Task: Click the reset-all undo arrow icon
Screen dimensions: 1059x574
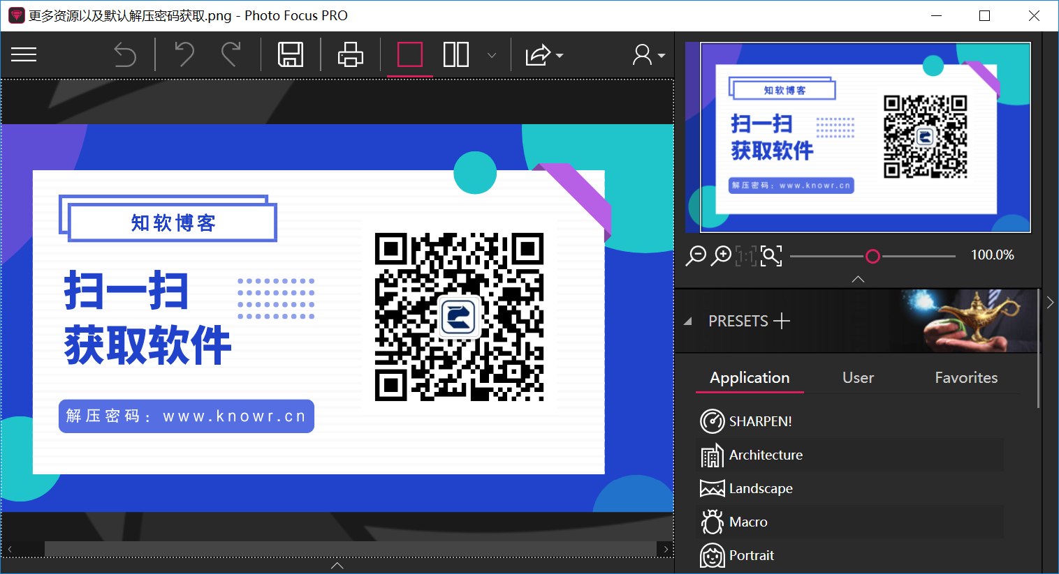Action: [x=125, y=54]
